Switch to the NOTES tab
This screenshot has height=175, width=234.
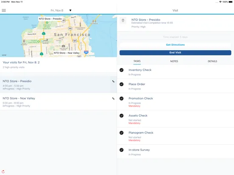pyautogui.click(x=174, y=61)
